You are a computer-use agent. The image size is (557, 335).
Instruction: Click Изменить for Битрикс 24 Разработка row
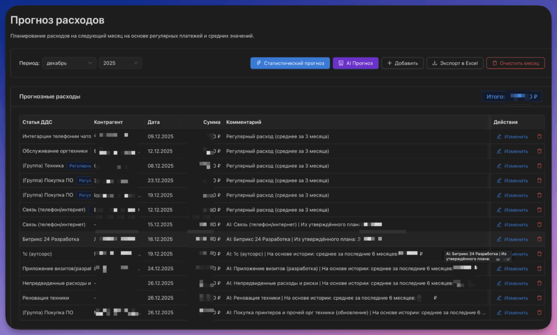point(512,239)
